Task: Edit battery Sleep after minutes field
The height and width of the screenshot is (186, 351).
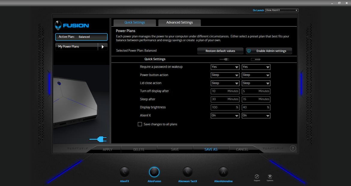Action: coord(256,99)
